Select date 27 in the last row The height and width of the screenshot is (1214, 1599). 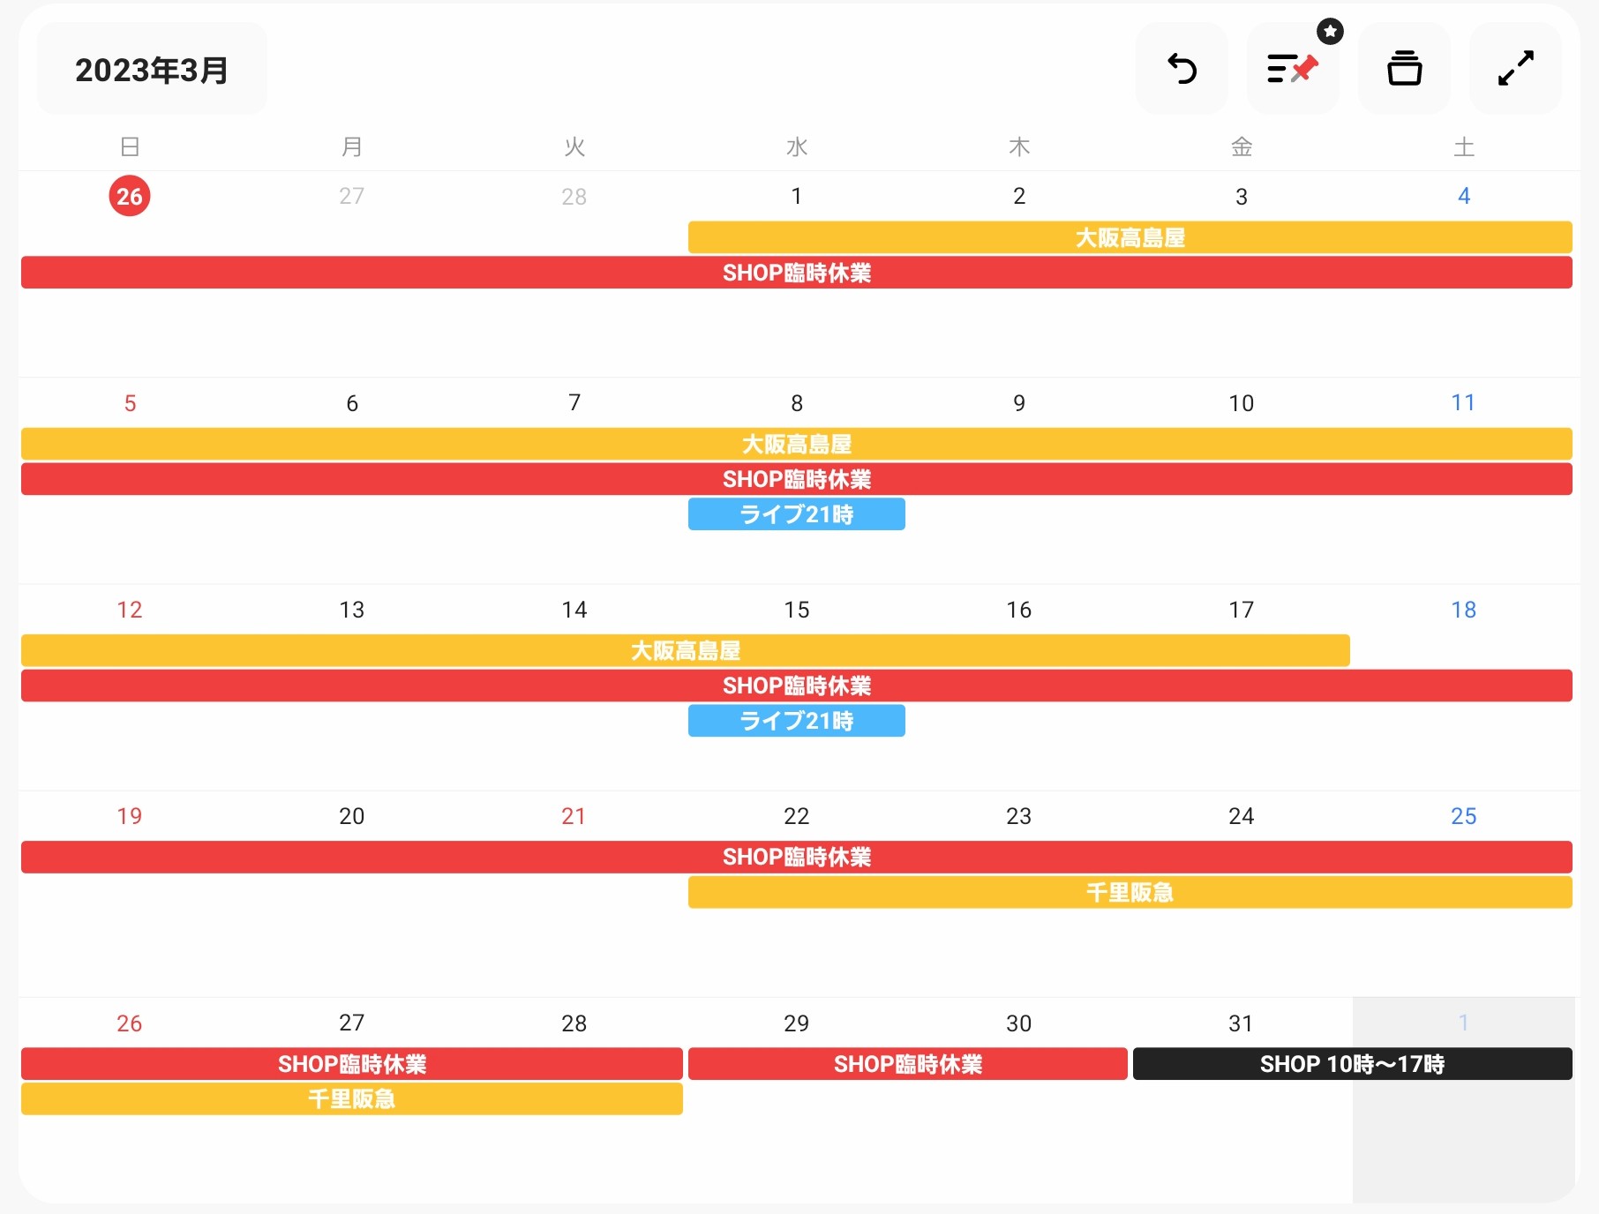click(352, 1023)
